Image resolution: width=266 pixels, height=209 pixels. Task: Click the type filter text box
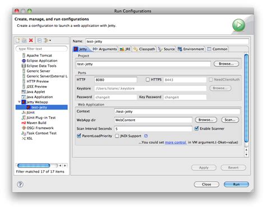click(x=42, y=49)
